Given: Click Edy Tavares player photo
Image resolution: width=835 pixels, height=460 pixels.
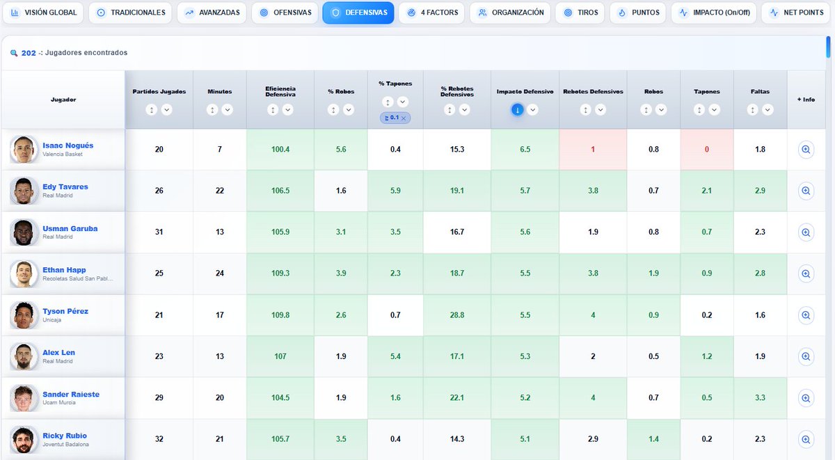Looking at the screenshot, I should click(x=24, y=191).
